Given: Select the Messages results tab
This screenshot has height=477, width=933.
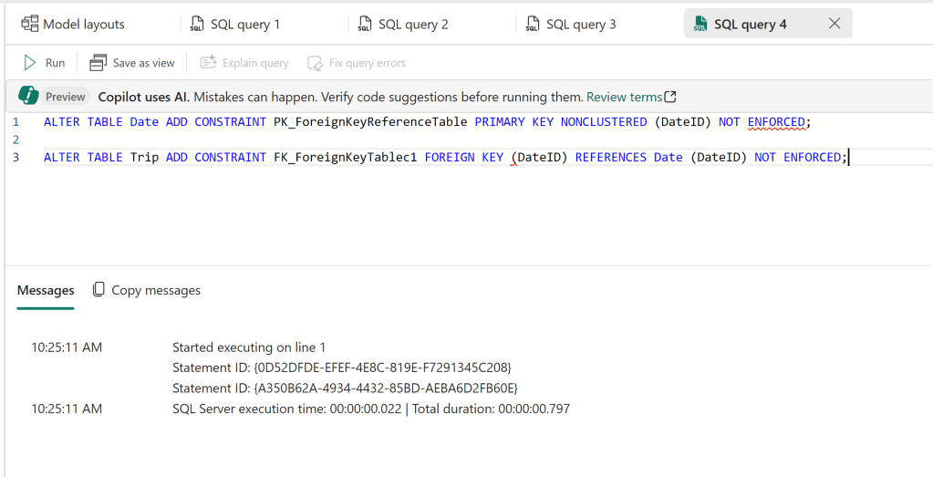Looking at the screenshot, I should (46, 290).
